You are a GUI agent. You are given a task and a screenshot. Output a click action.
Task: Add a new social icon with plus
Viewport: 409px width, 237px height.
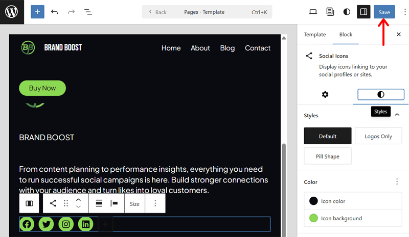105,224
